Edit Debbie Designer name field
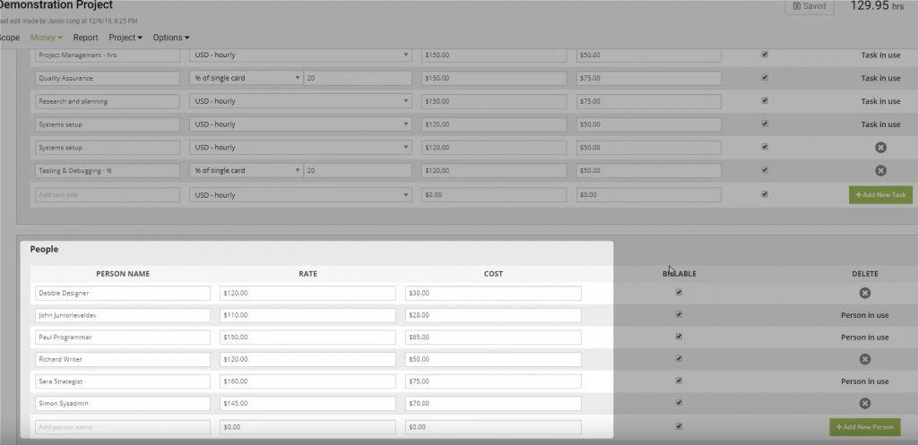 click(122, 293)
